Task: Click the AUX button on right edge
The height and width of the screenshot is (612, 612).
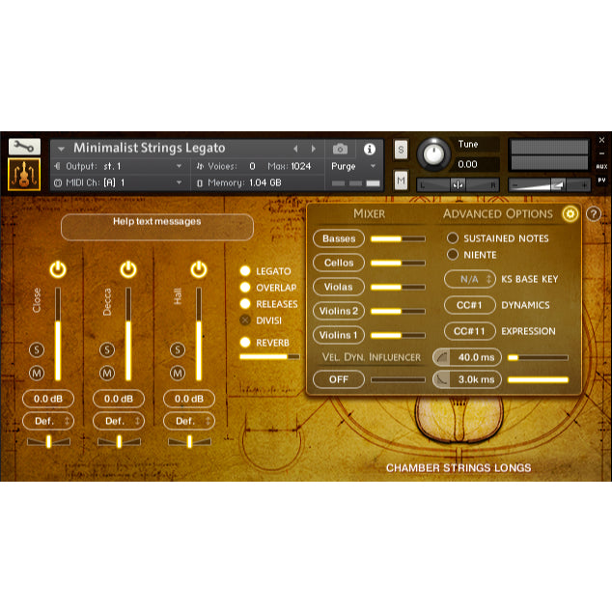Action: pyautogui.click(x=601, y=167)
